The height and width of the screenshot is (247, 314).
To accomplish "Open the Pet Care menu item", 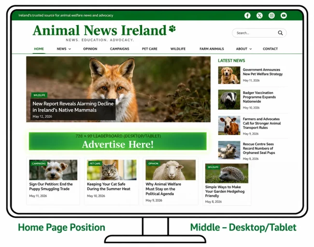I will tap(150, 49).
